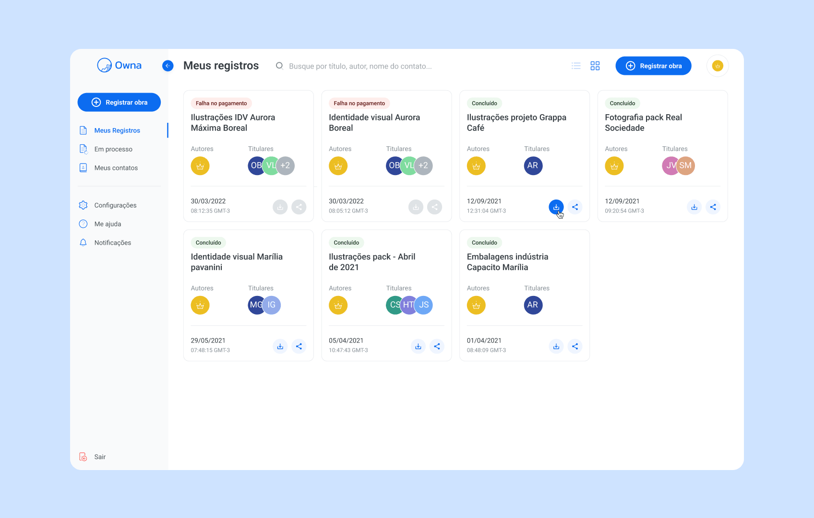Click the Meus registros page heading
The height and width of the screenshot is (518, 814).
[221, 66]
